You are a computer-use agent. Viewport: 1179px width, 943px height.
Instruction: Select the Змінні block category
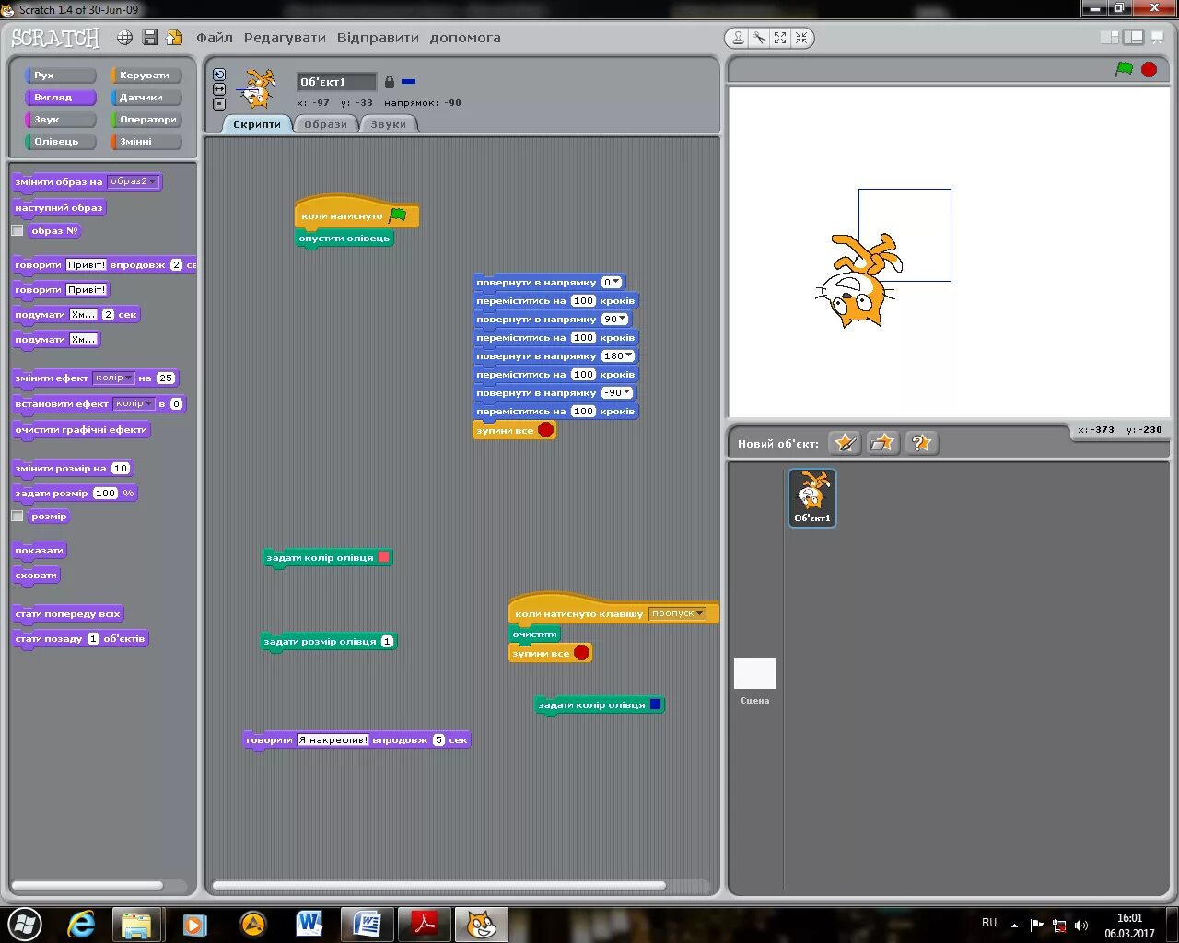coord(146,142)
